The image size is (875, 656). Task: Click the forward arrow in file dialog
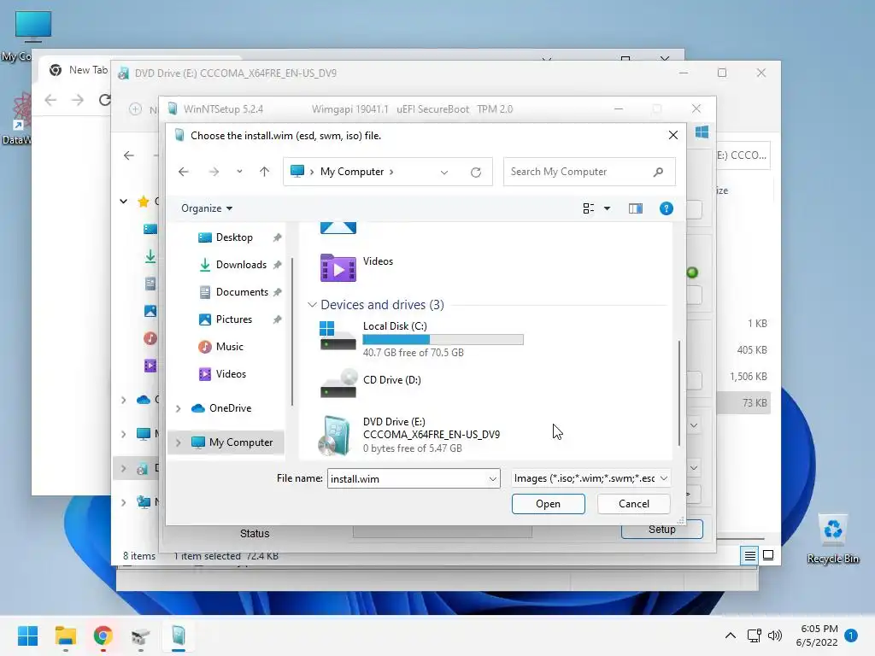pos(214,172)
